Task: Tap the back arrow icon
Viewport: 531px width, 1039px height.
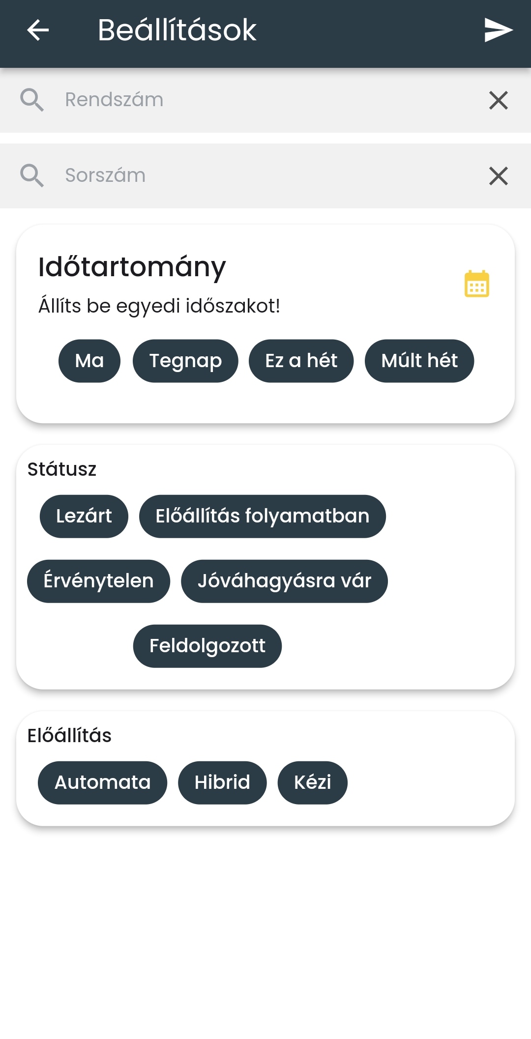Action: 38,30
